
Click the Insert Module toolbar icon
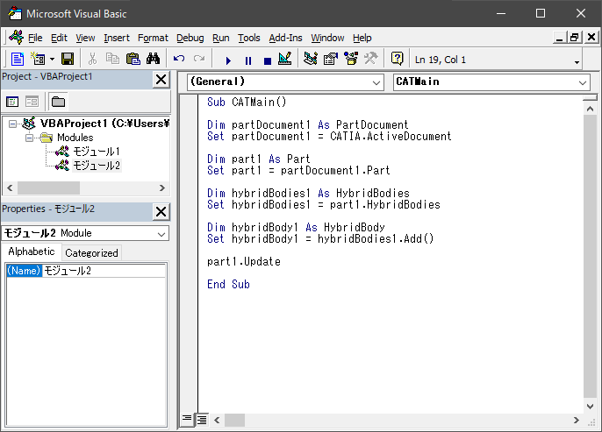38,59
